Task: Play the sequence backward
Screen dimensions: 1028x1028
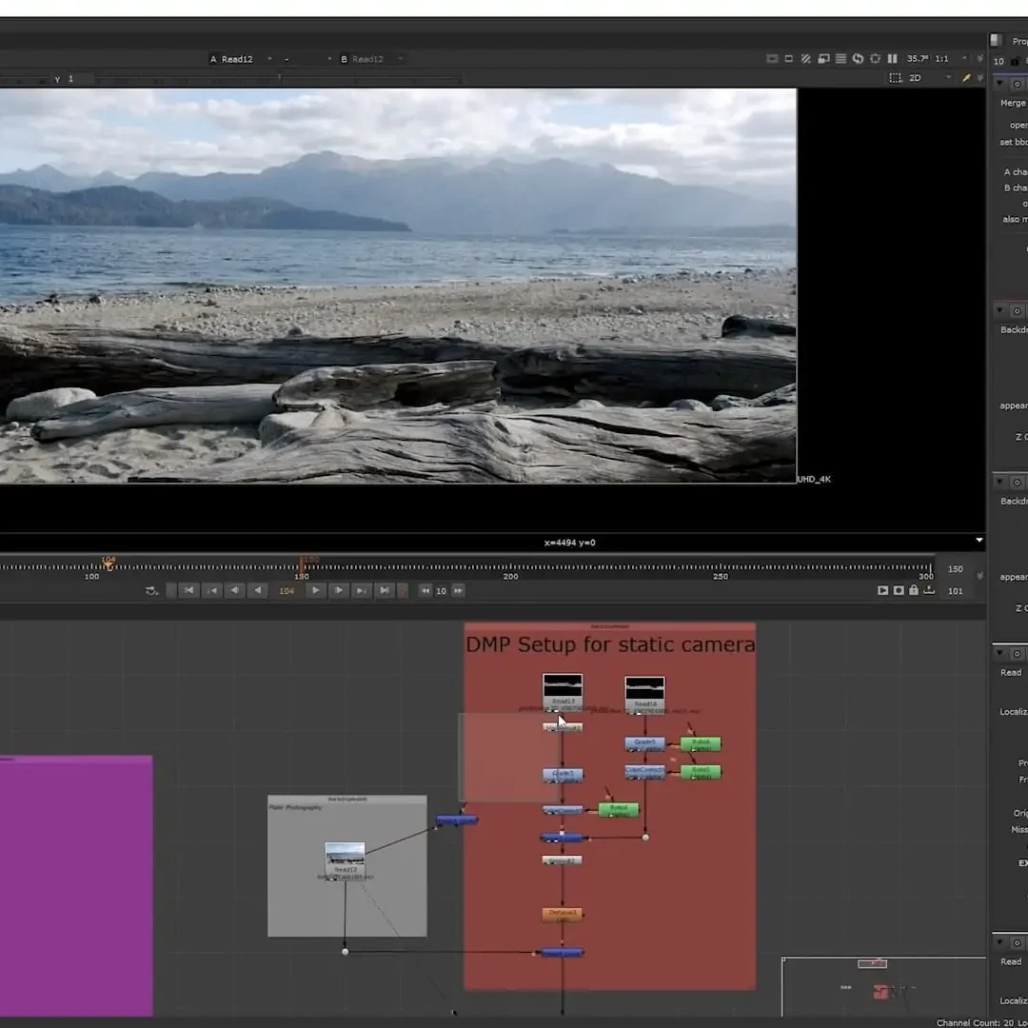Action: coord(257,590)
